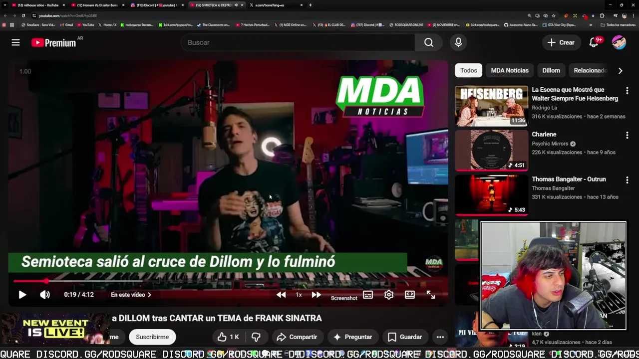Open the 'Home / X' bookmark
The height and width of the screenshot is (359, 639).
[x=107, y=25]
